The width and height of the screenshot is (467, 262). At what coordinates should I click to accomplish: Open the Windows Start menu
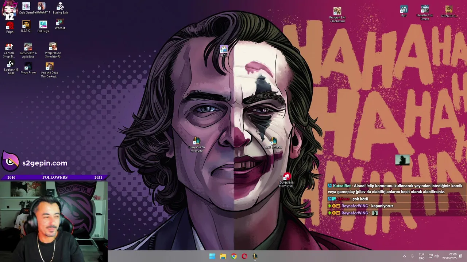click(x=212, y=256)
